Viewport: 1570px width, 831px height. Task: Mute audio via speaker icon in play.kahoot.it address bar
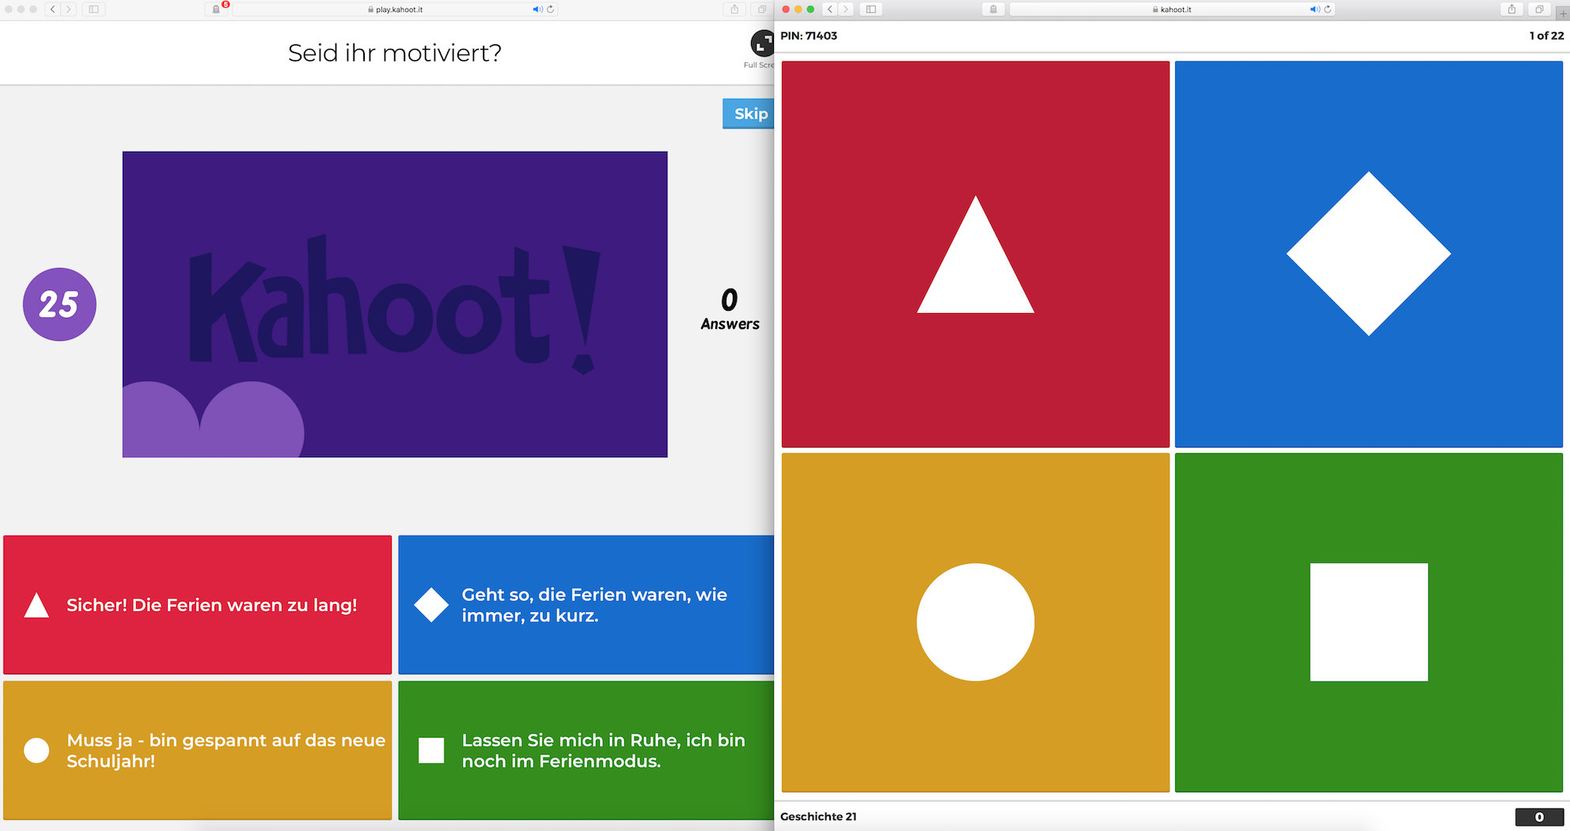point(537,9)
